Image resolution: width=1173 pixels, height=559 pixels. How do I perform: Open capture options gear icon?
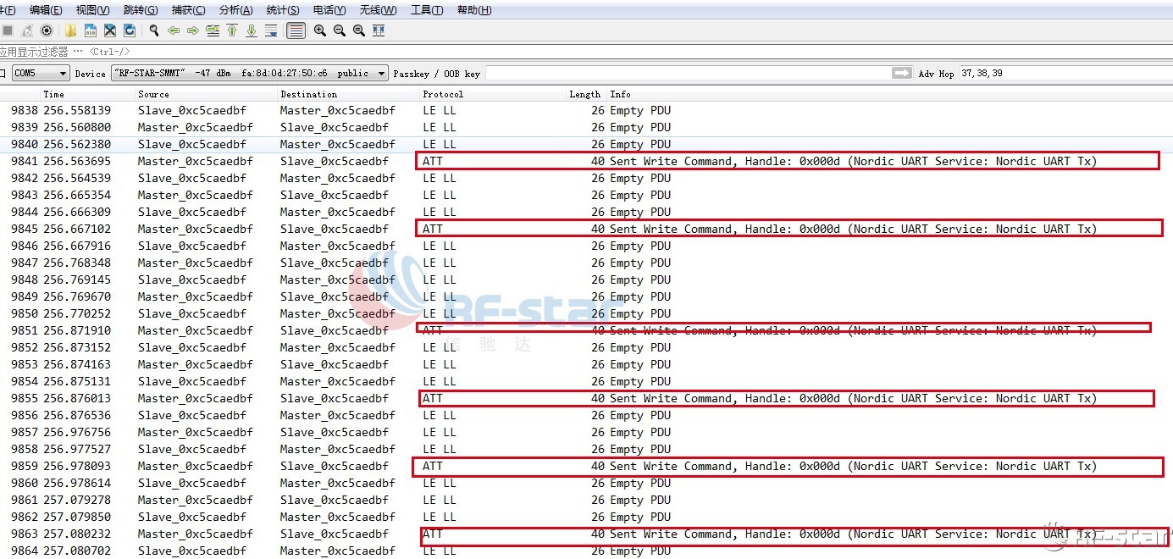pyautogui.click(x=47, y=30)
